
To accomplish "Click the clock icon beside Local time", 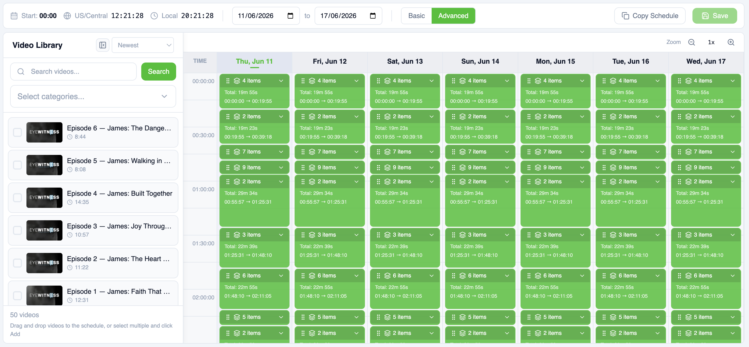I will pos(154,16).
